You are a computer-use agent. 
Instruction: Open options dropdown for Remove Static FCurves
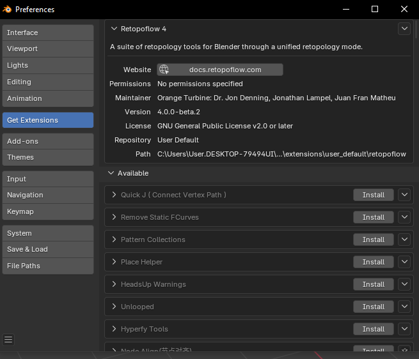(404, 217)
